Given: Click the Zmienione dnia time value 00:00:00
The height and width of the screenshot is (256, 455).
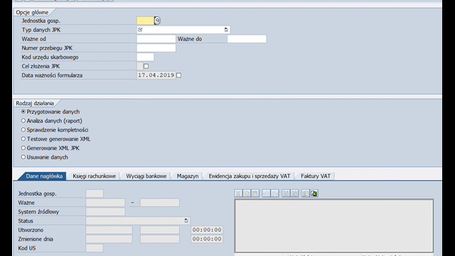Looking at the screenshot, I should (207, 239).
